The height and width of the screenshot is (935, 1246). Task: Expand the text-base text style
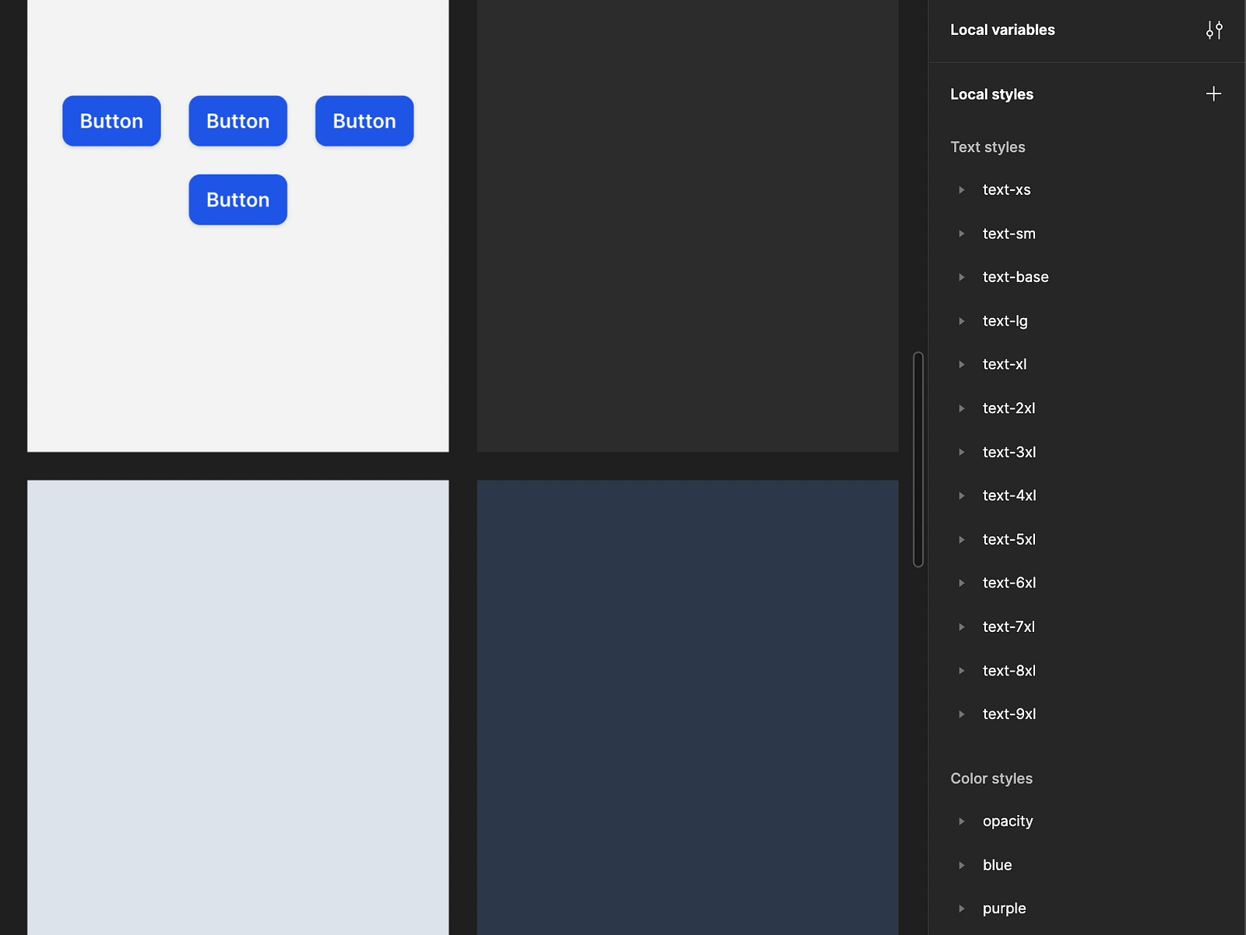tap(963, 277)
